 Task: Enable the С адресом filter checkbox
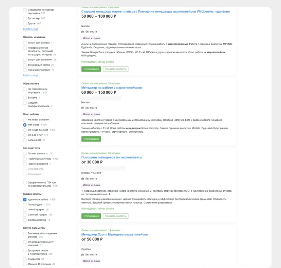point(25,259)
